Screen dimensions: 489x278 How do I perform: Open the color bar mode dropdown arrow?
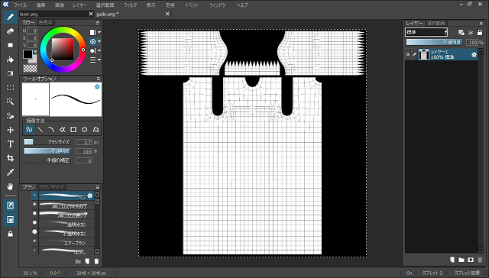[x=99, y=32]
